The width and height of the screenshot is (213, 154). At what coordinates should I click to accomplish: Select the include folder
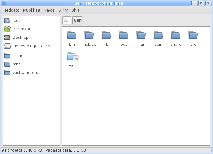click(89, 35)
